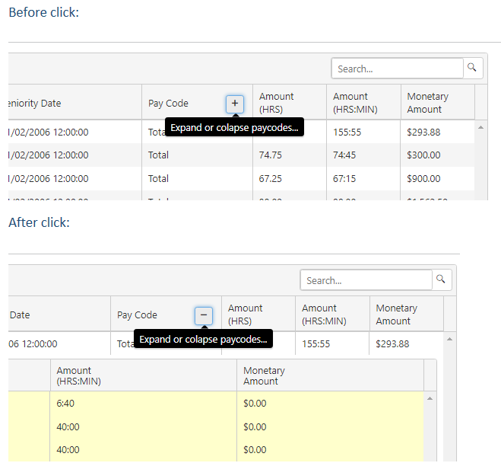
Task: Select the $900.00 monetary amount cell
Action: pos(423,179)
